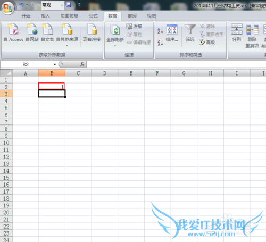This screenshot has width=266, height=242.
Task: Select cell B2 containing 1
Action: coord(52,86)
